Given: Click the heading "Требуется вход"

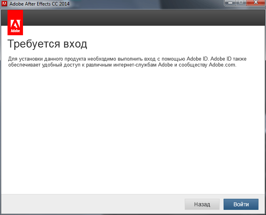Looking at the screenshot, I should [x=47, y=44].
